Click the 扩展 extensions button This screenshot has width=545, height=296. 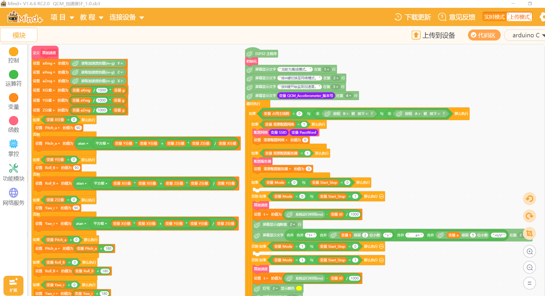pyautogui.click(x=13, y=285)
